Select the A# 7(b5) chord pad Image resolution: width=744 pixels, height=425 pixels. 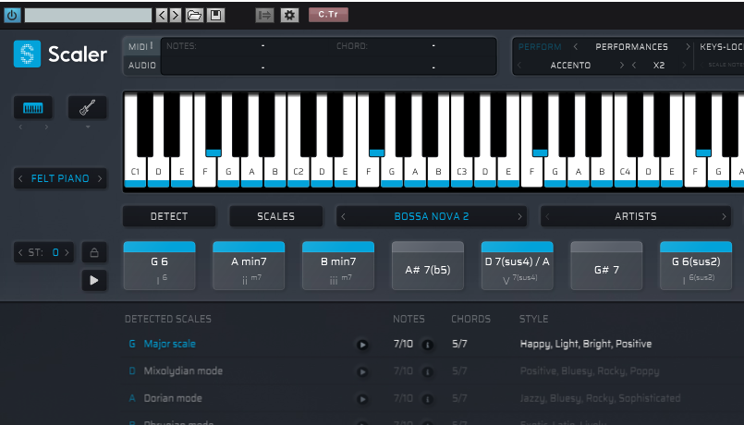(x=428, y=266)
